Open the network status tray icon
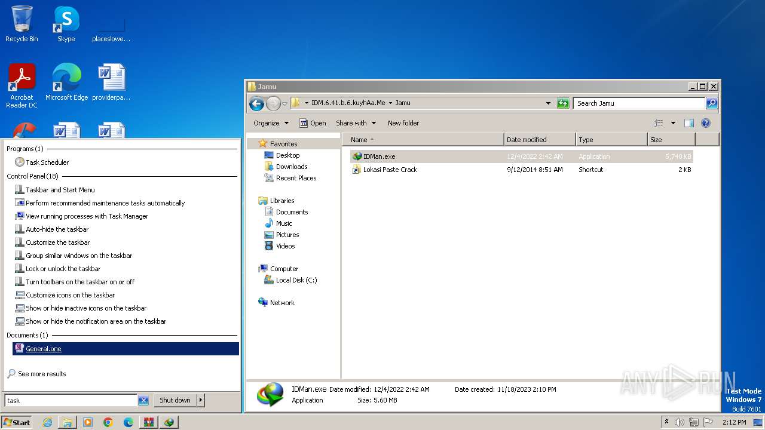Image resolution: width=765 pixels, height=430 pixels. [x=694, y=422]
